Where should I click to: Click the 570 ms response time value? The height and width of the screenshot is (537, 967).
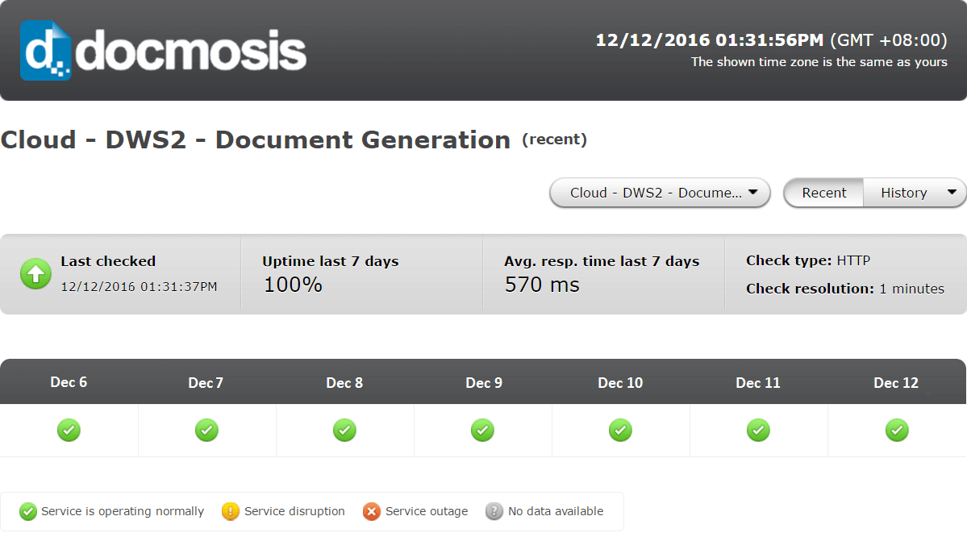[542, 285]
